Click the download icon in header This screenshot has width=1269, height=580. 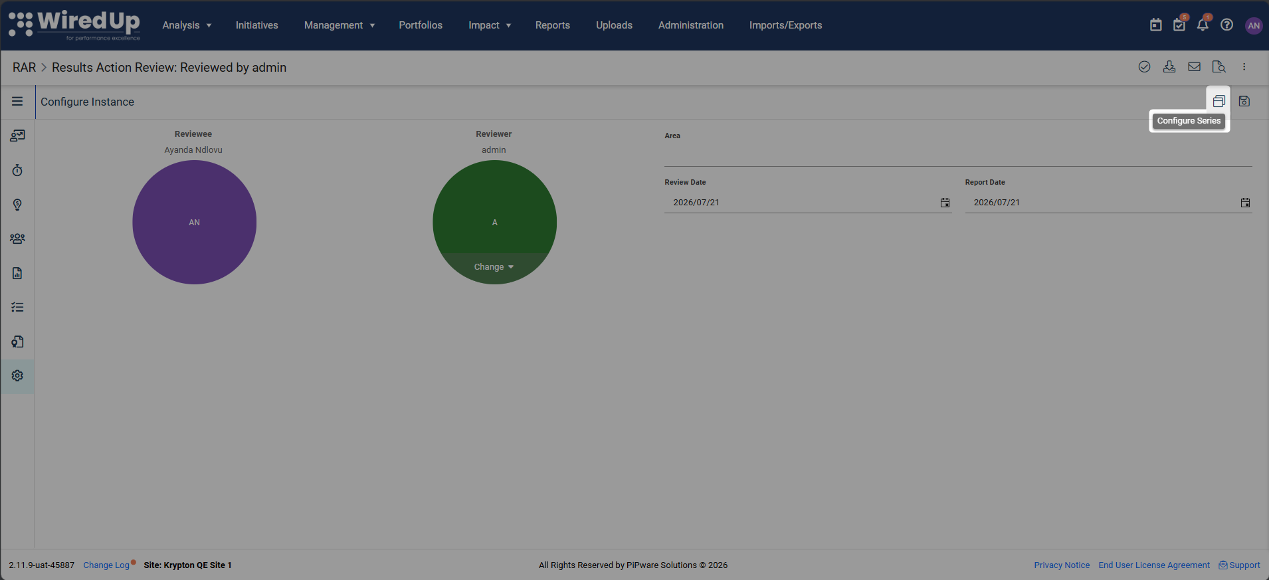click(1169, 66)
